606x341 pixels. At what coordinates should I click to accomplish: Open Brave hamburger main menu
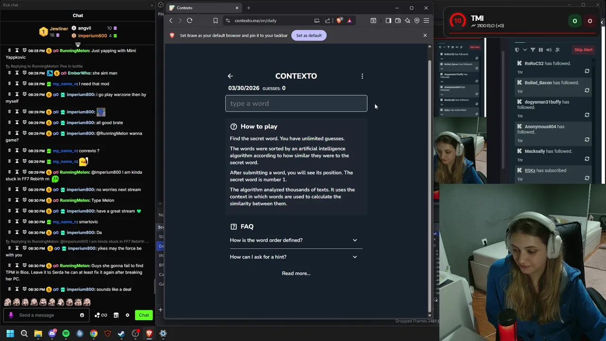pyautogui.click(x=426, y=20)
